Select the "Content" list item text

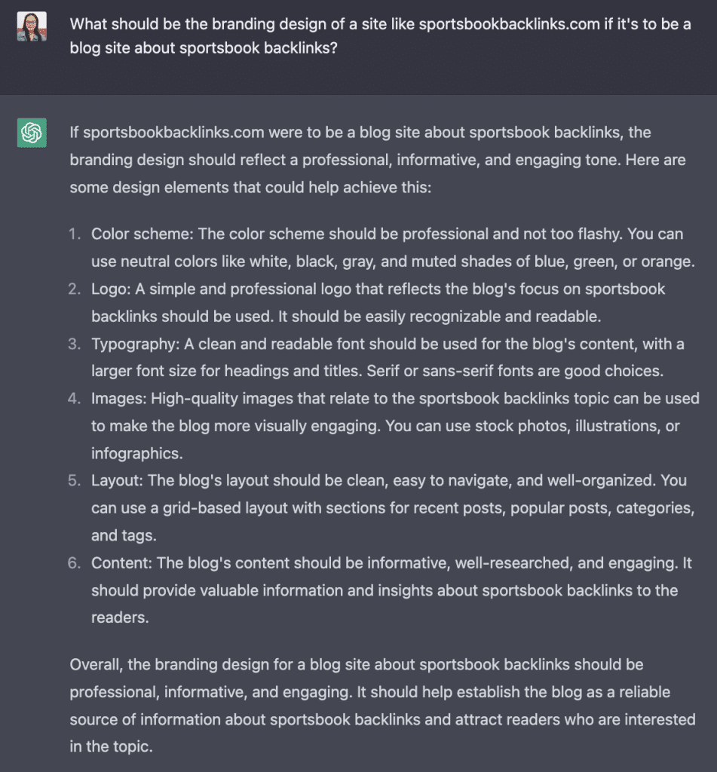tap(391, 590)
